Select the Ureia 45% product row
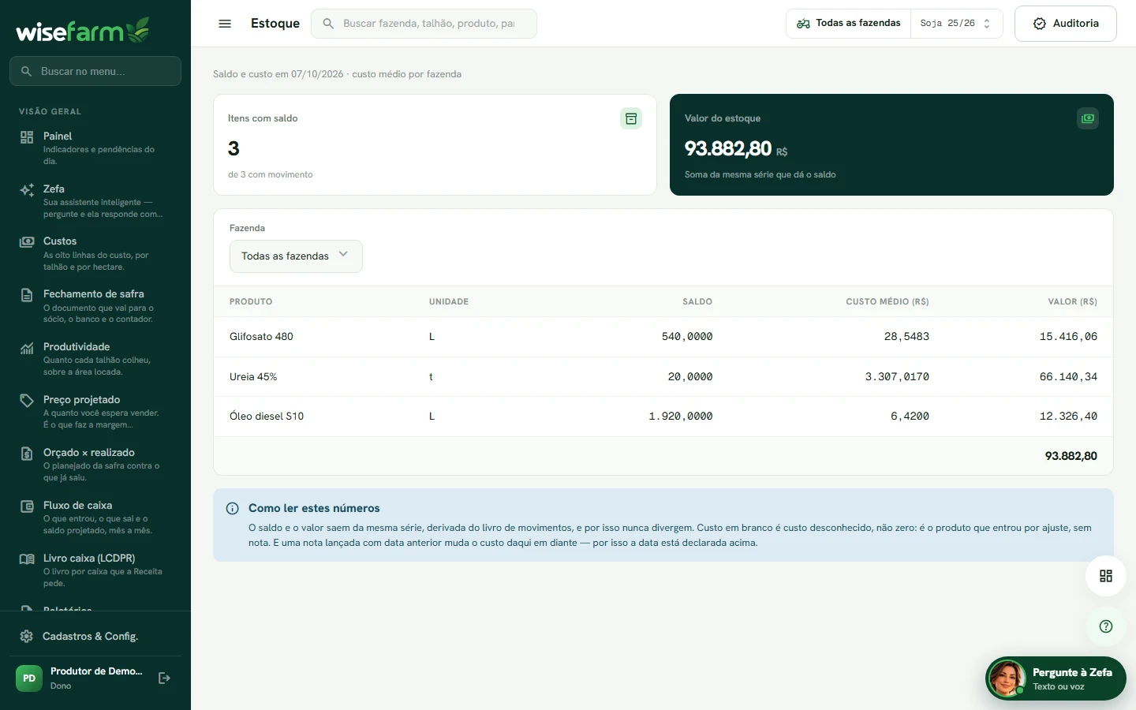The height and width of the screenshot is (710, 1136). 663,377
